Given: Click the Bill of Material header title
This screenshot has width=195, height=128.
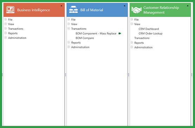Looking at the screenshot, I should (92, 10).
